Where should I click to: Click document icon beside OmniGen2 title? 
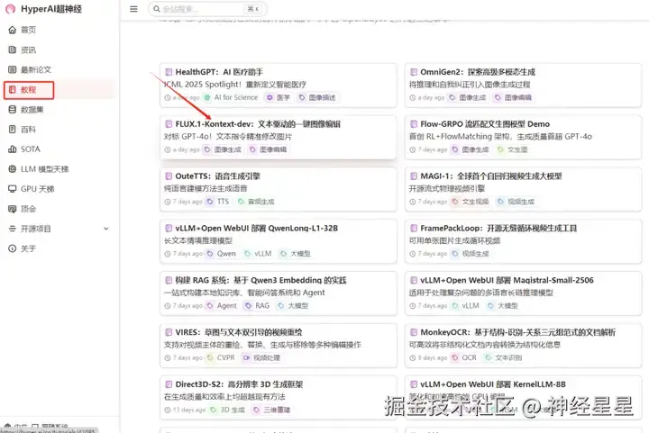point(414,72)
